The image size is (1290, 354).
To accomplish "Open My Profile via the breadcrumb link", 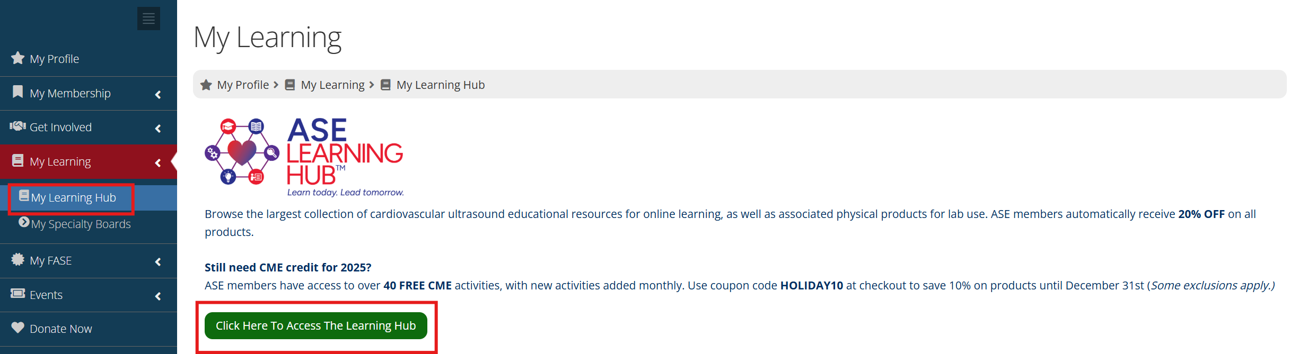I will tap(242, 84).
